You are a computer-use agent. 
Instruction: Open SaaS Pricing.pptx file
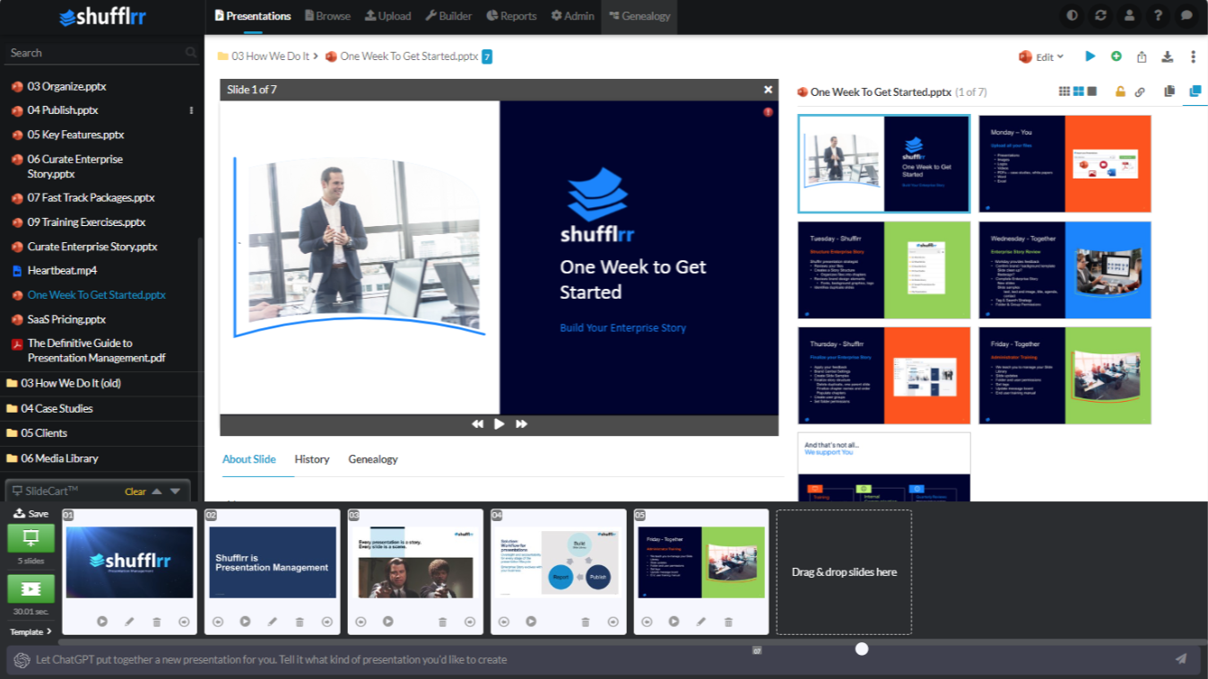[66, 319]
